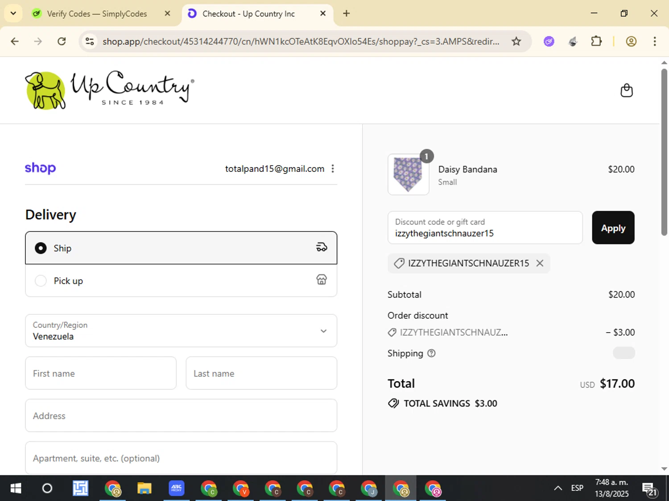This screenshot has width=669, height=501.
Task: Click the Total Savings tag icon
Action: tap(393, 403)
